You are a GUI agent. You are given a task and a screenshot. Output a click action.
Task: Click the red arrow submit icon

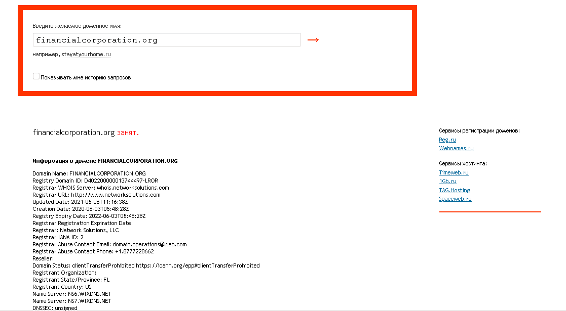coord(313,40)
